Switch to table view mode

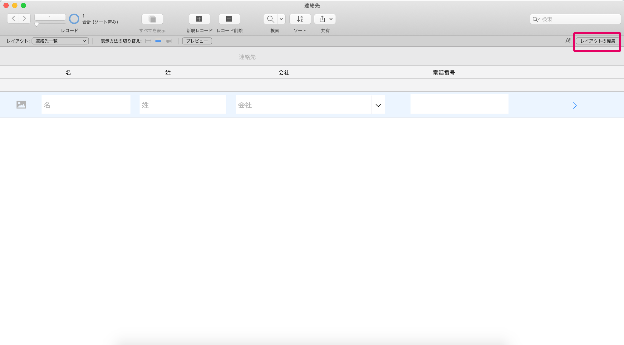coord(169,41)
